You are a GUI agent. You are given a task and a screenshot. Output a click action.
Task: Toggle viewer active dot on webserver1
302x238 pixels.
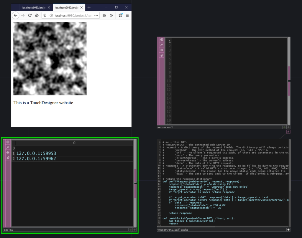(285, 127)
